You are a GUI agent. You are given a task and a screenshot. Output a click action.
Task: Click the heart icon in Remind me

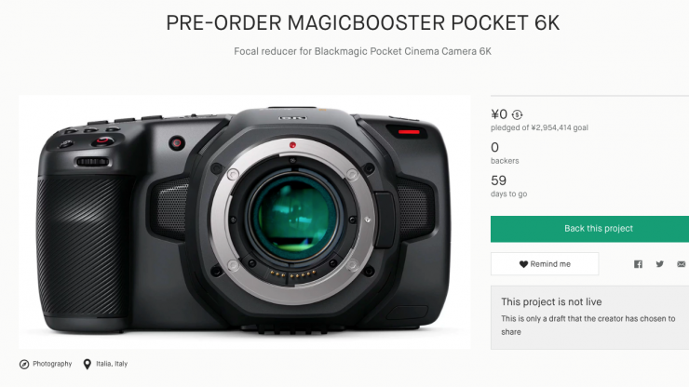point(523,264)
